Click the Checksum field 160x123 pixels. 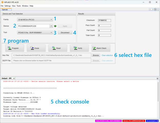tap(105, 20)
